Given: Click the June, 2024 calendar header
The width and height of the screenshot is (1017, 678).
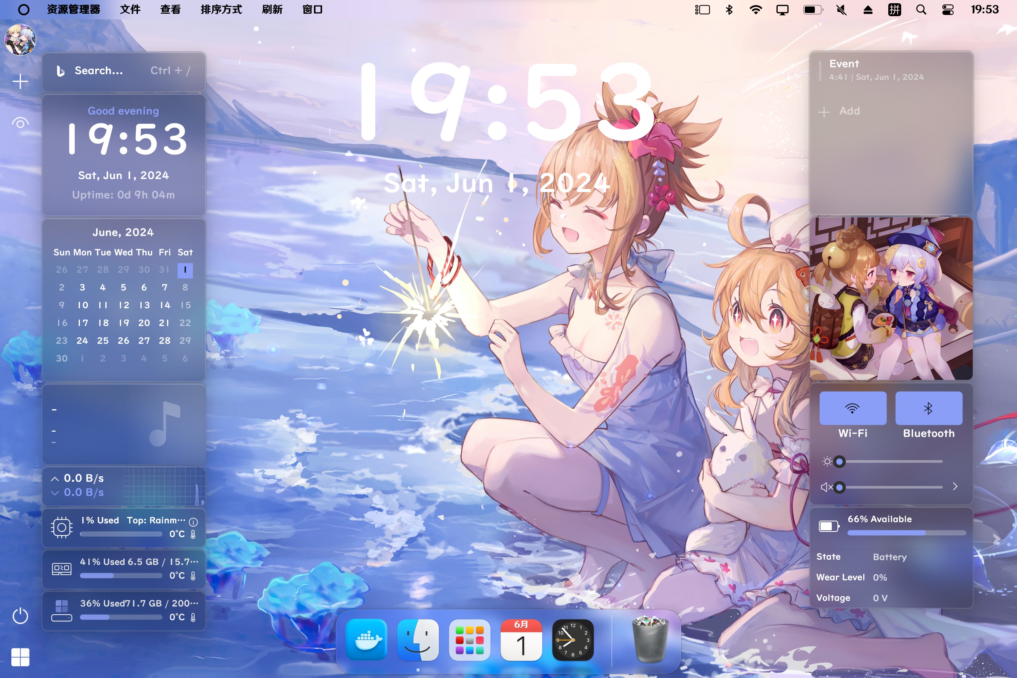Looking at the screenshot, I should (123, 232).
